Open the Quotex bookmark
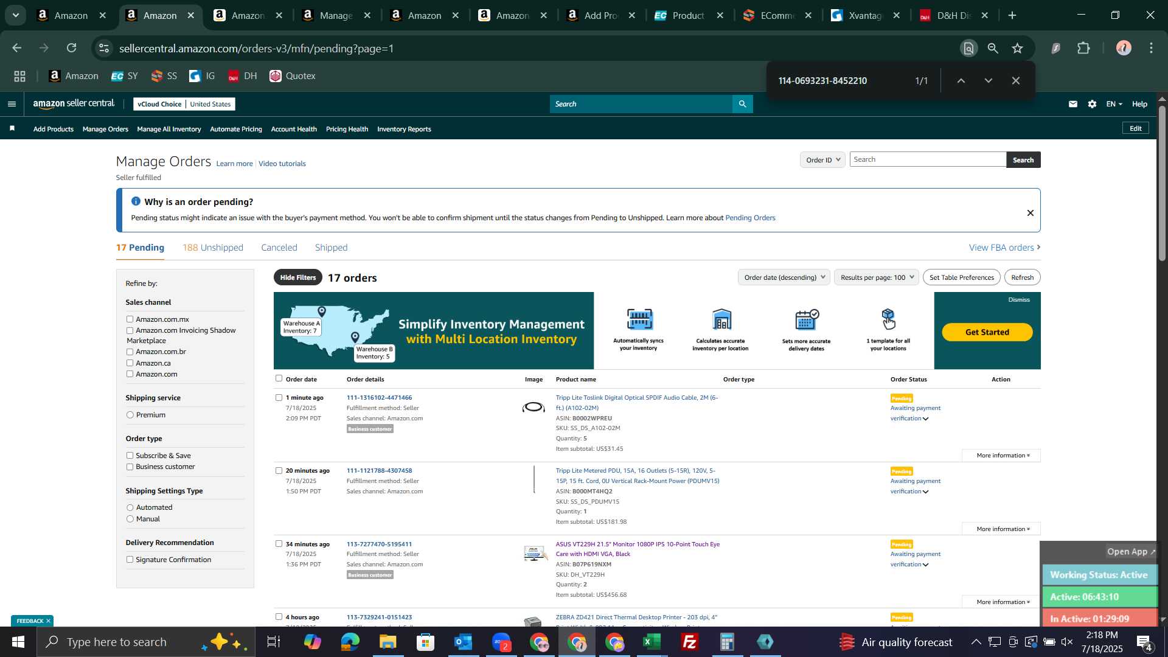1168x657 pixels. [293, 76]
